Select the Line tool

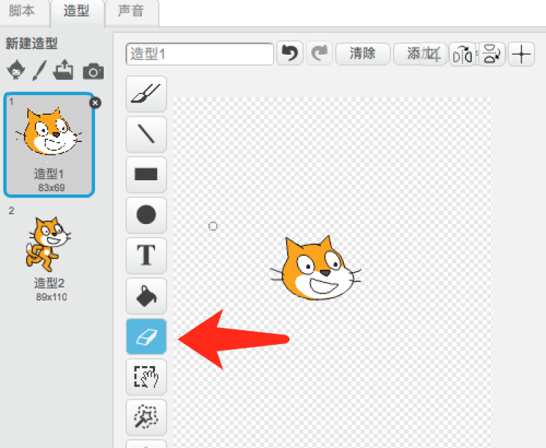tap(146, 134)
